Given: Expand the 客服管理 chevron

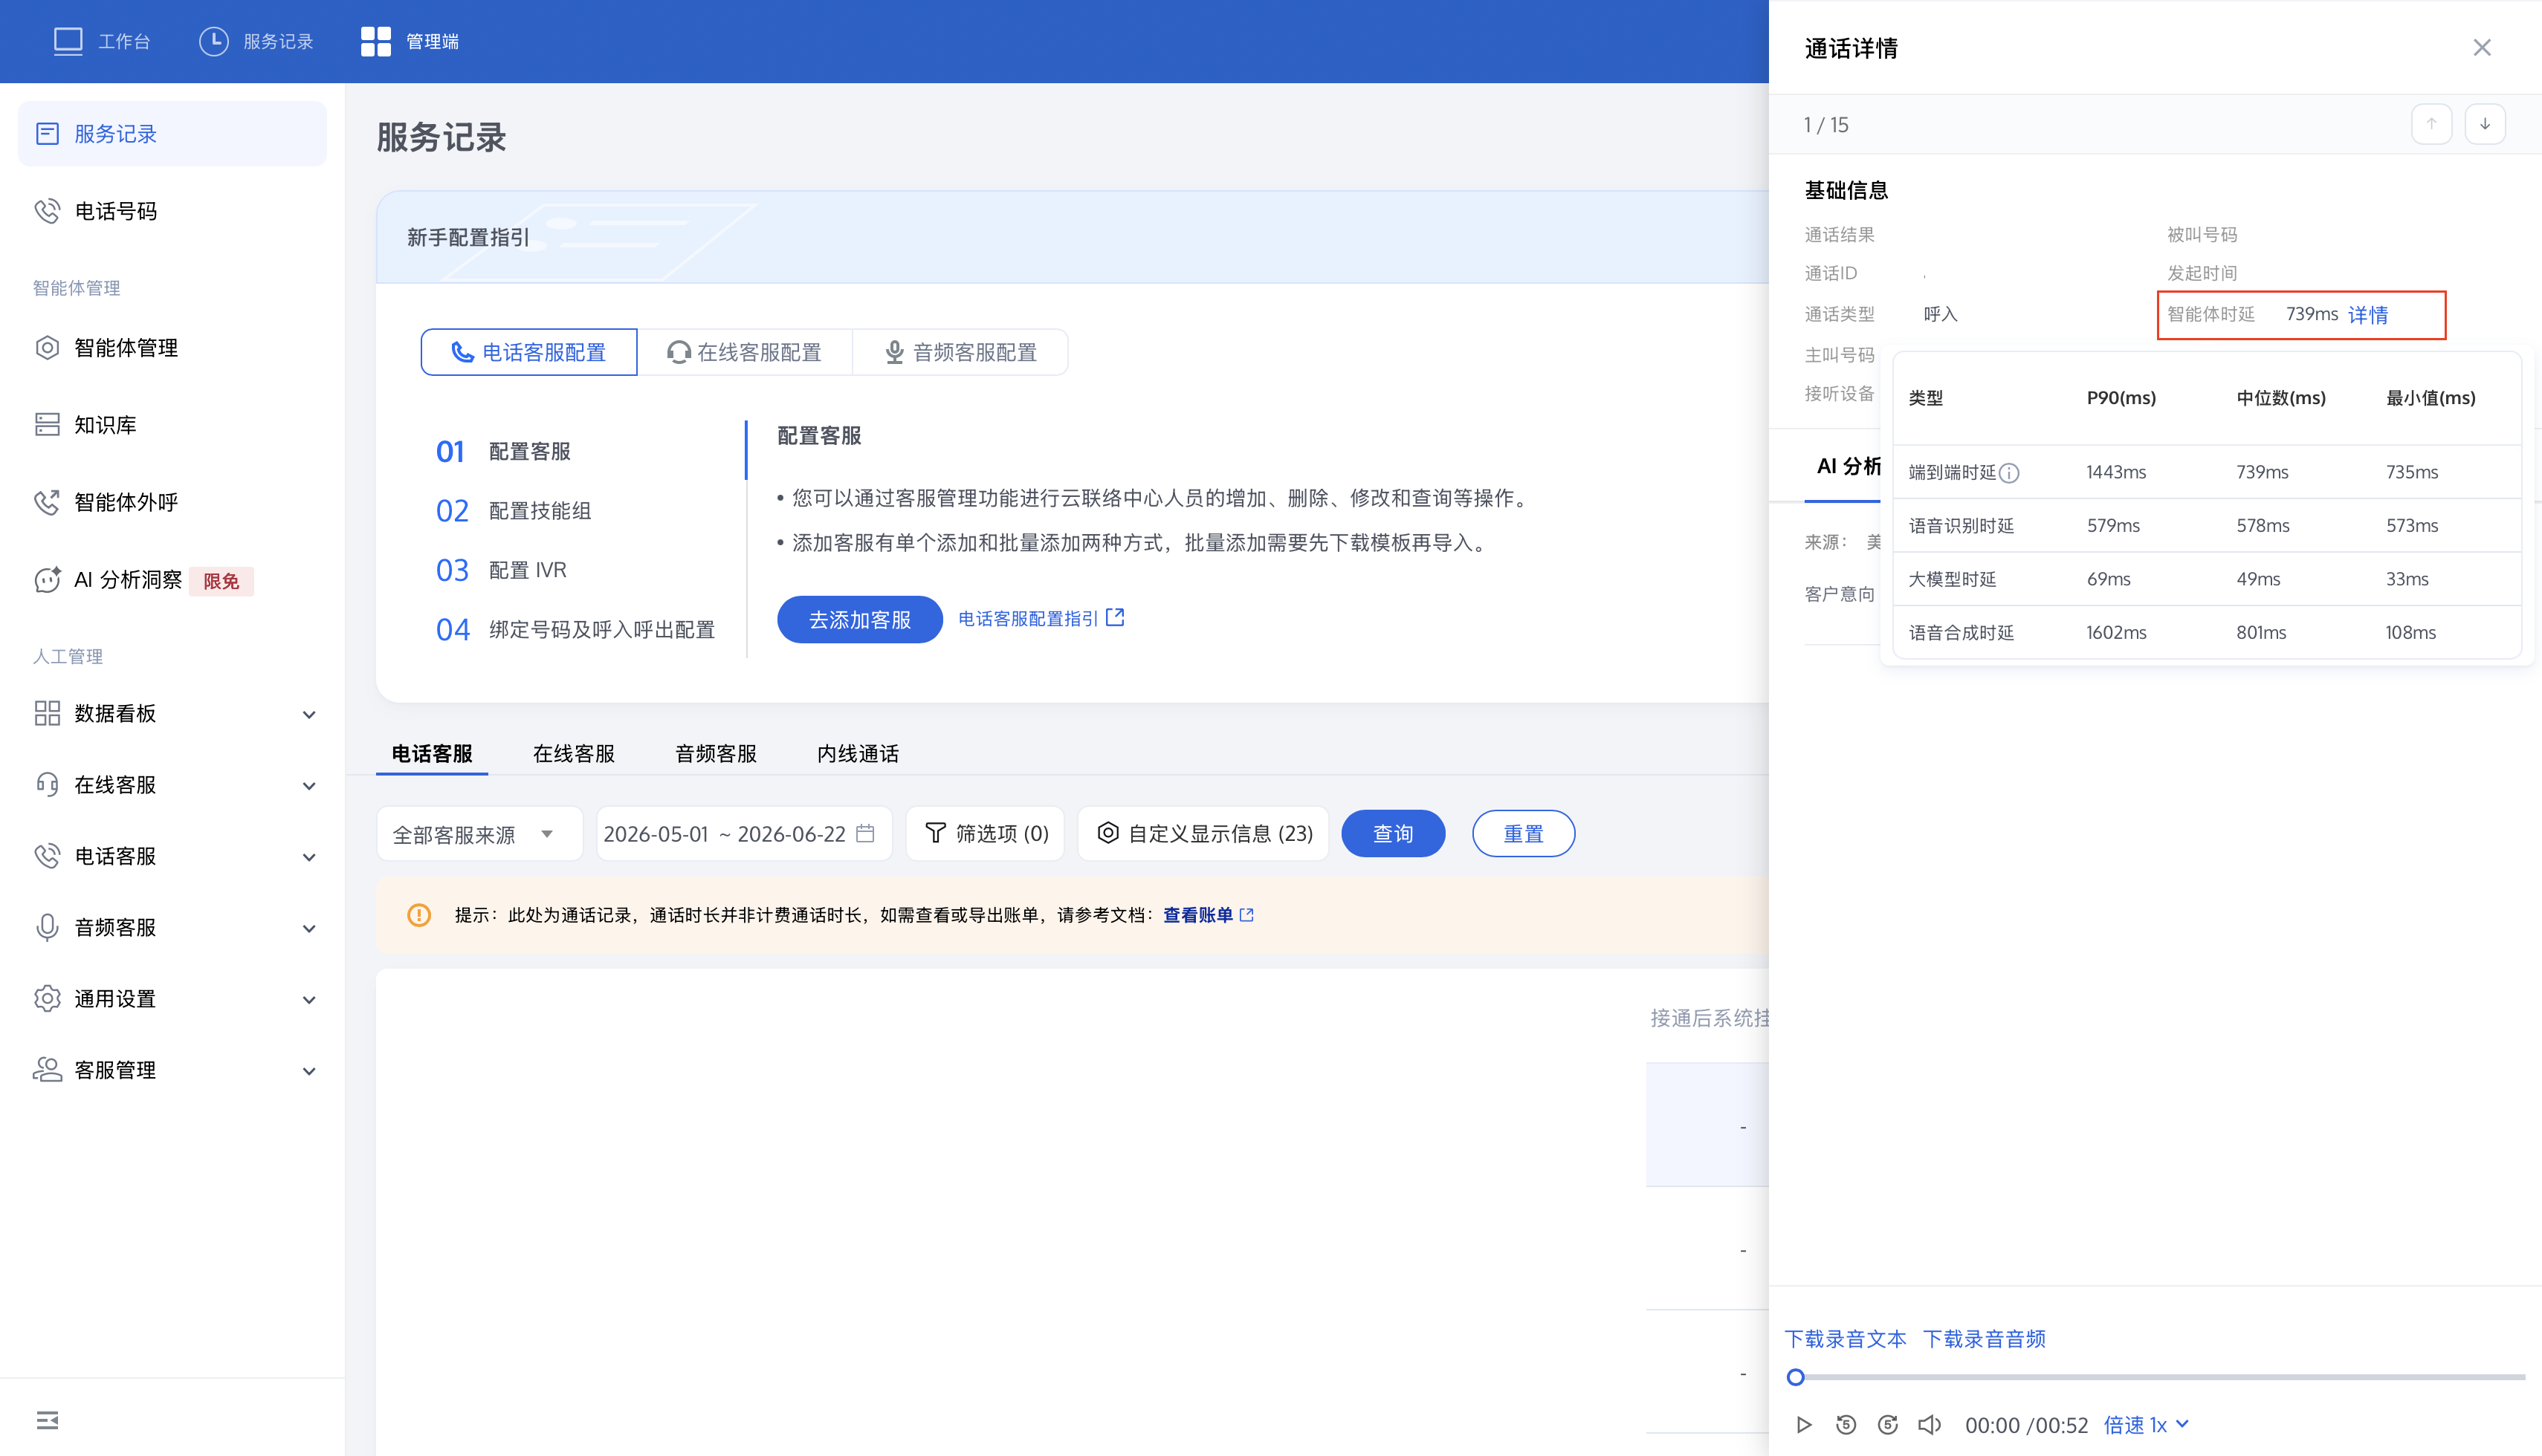Looking at the screenshot, I should pyautogui.click(x=309, y=1071).
